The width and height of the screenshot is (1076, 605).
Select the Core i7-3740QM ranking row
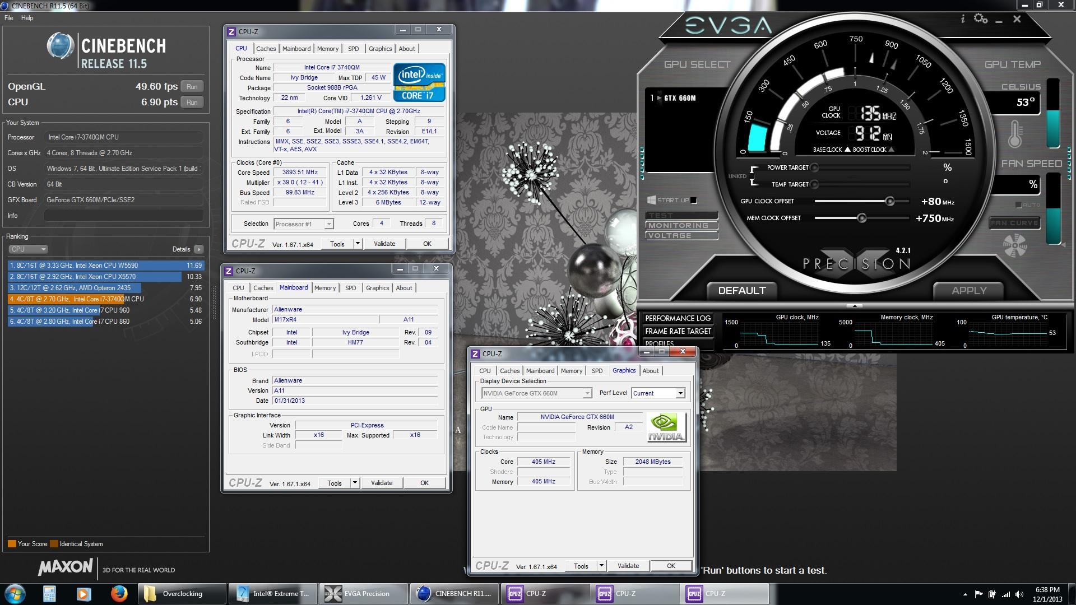[x=105, y=299]
